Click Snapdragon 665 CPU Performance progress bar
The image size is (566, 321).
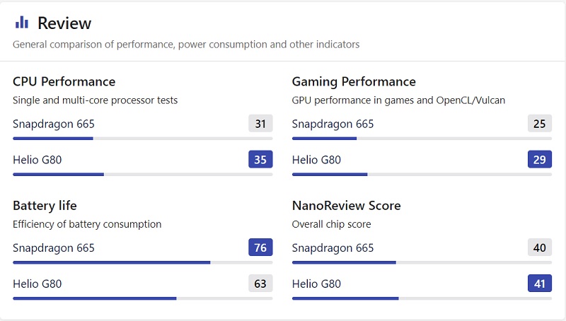click(x=142, y=139)
